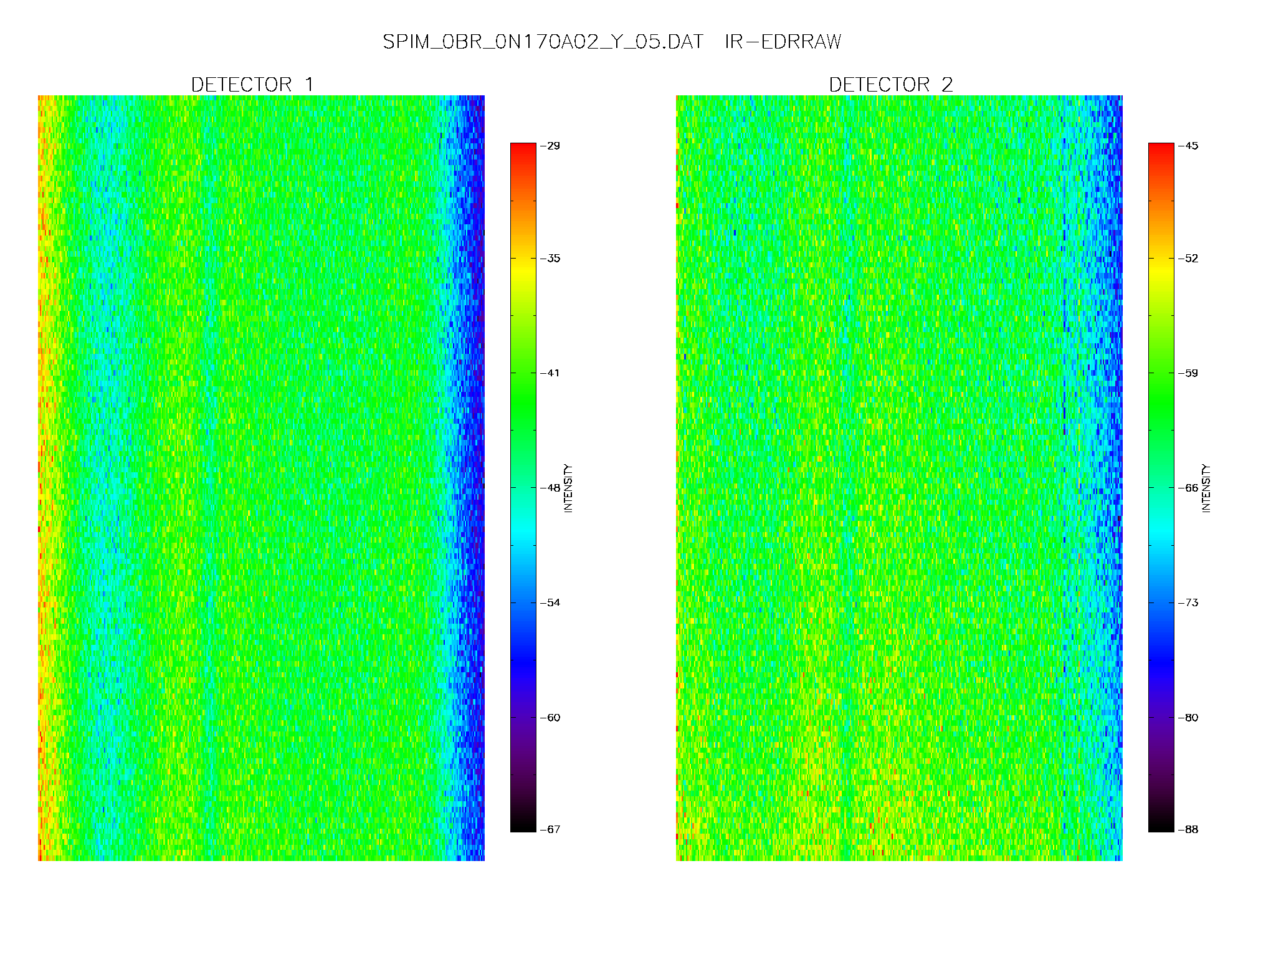Click the Detector 1 color scale bar
The width and height of the screenshot is (1276, 957).
coord(523,487)
